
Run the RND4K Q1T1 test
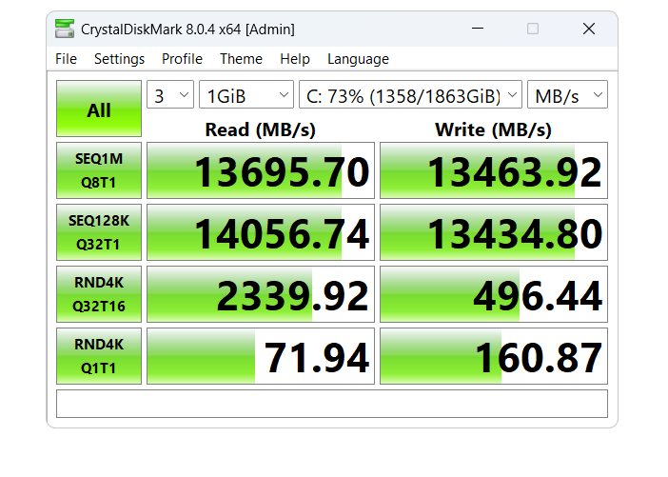click(x=99, y=356)
